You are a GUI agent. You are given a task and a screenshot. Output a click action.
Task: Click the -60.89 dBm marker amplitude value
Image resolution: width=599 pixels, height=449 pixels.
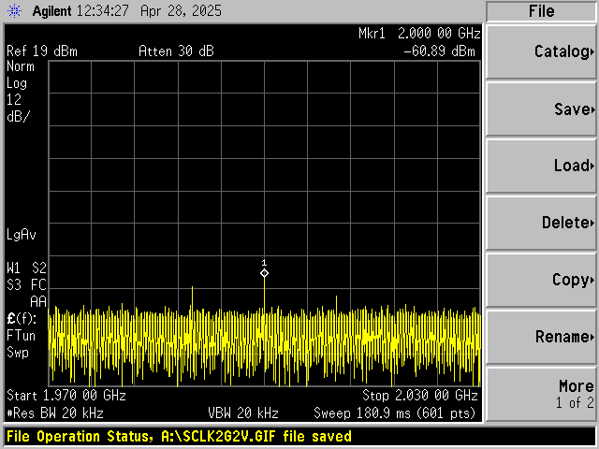[x=439, y=51]
